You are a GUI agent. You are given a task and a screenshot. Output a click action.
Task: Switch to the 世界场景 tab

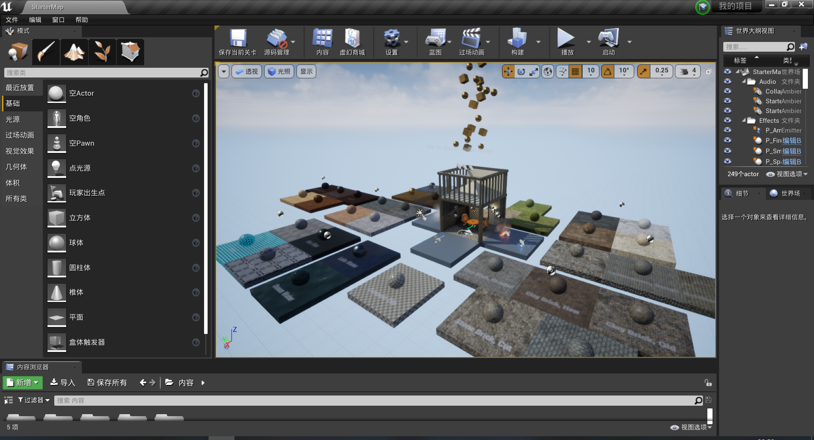(789, 193)
